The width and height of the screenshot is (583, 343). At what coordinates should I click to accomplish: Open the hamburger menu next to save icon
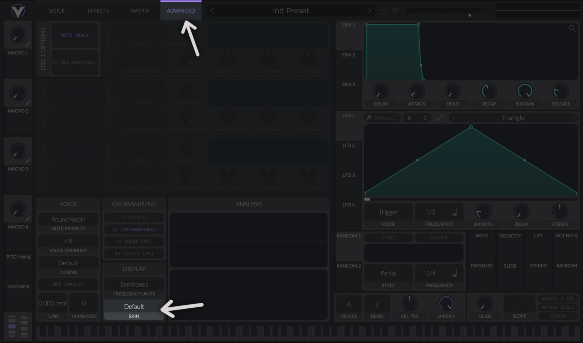[395, 10]
